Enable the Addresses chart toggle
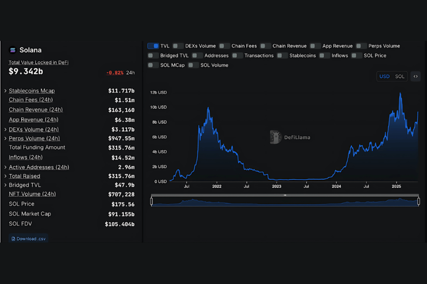This screenshot has width=427, height=284. pos(197,55)
